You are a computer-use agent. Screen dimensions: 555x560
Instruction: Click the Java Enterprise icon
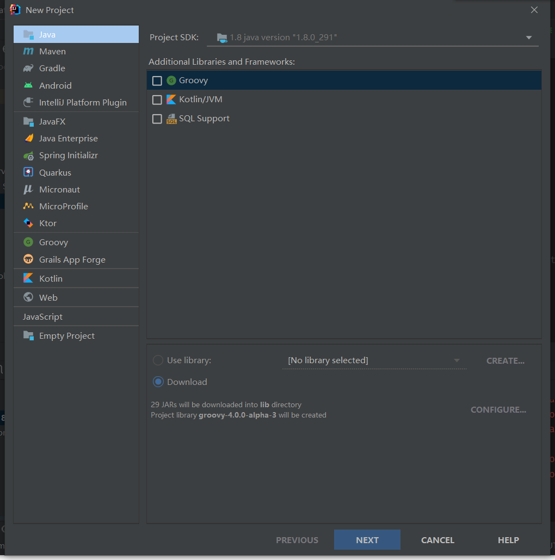(x=28, y=138)
